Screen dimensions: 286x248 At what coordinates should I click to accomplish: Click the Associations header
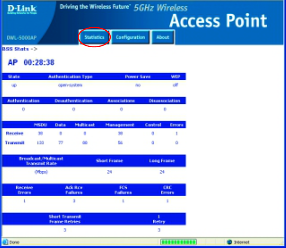click(121, 101)
